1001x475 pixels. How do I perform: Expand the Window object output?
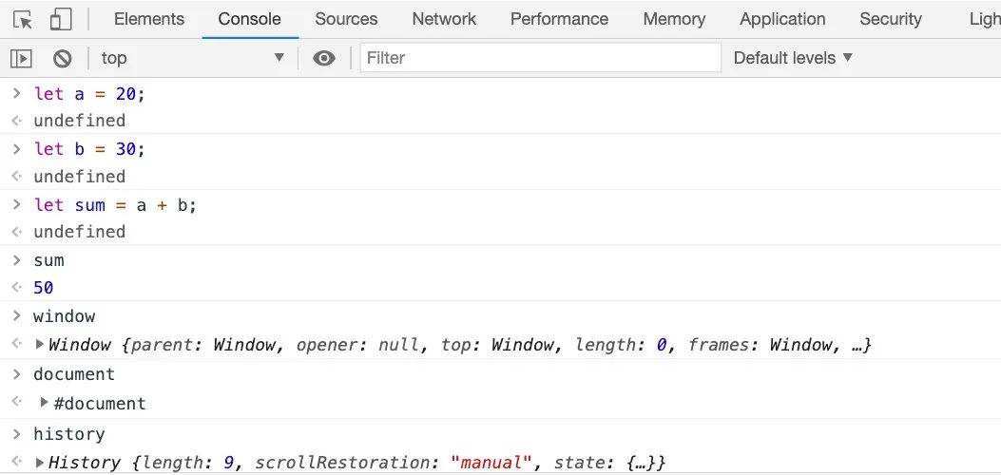coord(40,344)
